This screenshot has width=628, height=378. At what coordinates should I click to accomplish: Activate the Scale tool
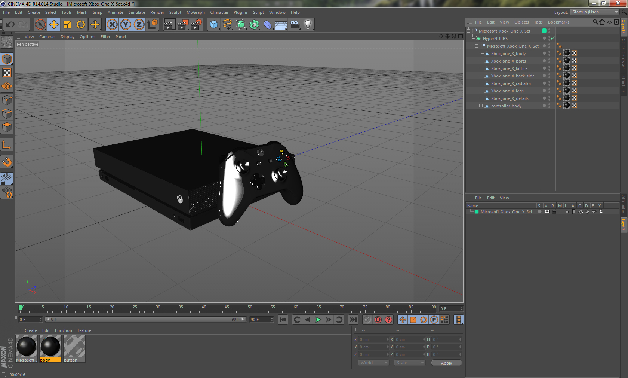67,25
